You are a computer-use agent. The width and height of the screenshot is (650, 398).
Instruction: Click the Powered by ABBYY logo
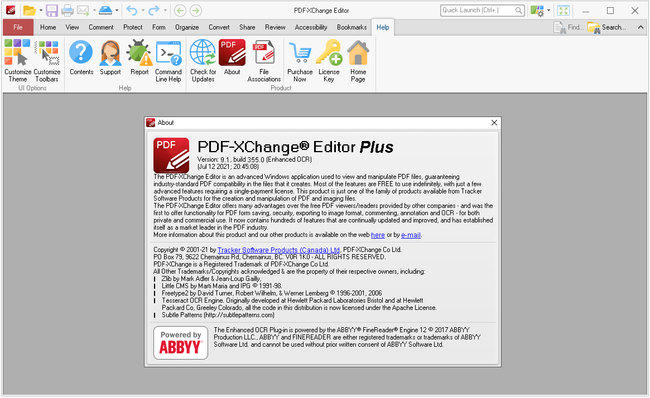(181, 343)
